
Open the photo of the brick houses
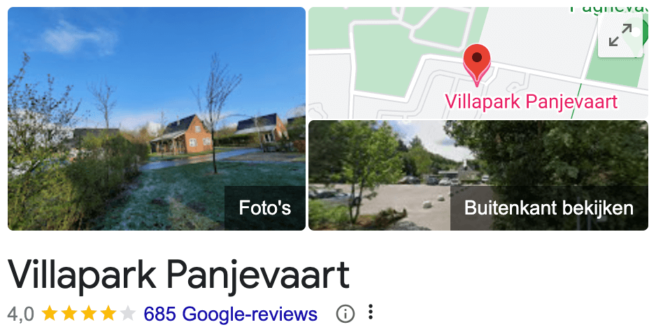coord(157,118)
